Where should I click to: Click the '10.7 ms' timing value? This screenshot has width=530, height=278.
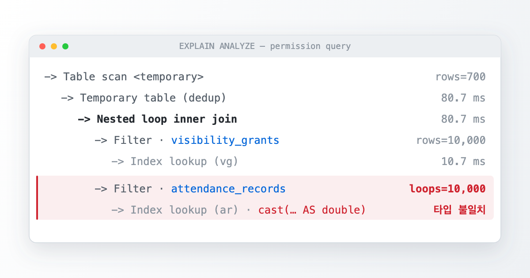pyautogui.click(x=463, y=162)
